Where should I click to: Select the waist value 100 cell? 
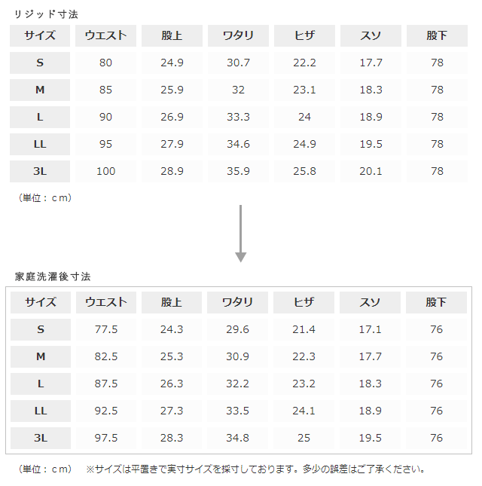[106, 171]
